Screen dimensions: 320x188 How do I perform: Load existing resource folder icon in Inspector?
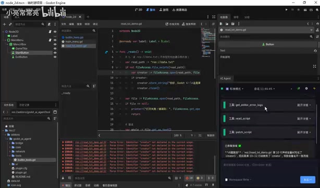click(x=227, y=23)
